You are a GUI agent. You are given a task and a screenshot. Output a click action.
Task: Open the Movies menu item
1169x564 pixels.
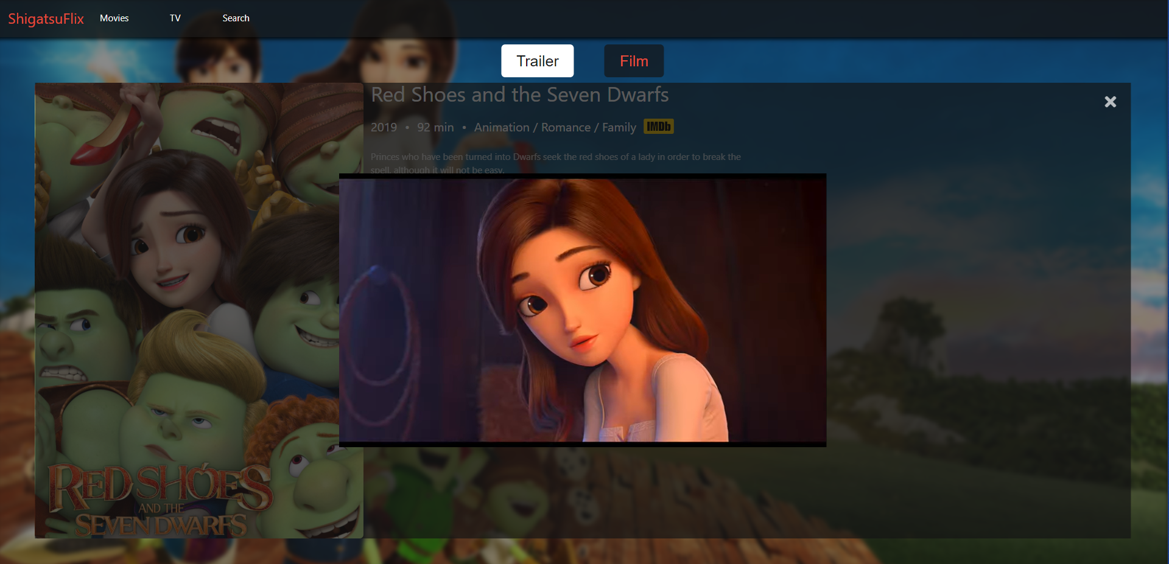[x=114, y=18]
